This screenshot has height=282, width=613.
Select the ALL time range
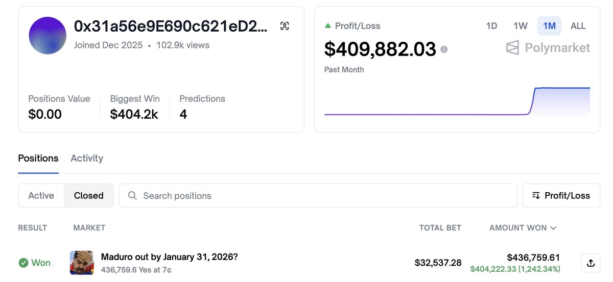click(578, 26)
